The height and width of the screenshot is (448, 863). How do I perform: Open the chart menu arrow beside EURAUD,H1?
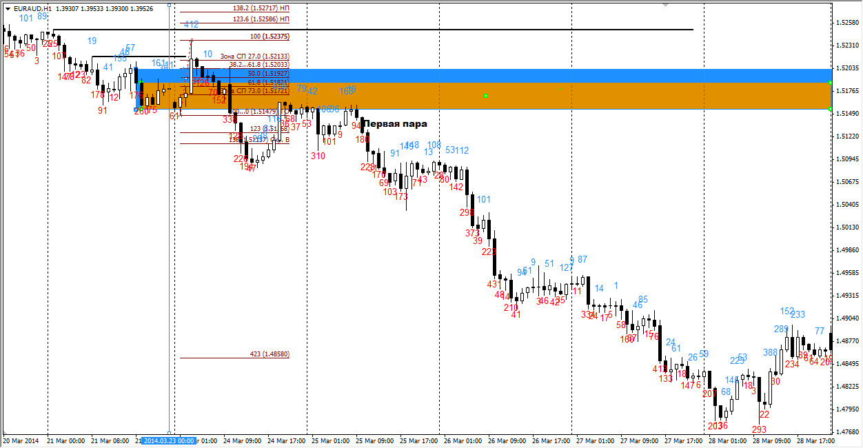(x=7, y=8)
